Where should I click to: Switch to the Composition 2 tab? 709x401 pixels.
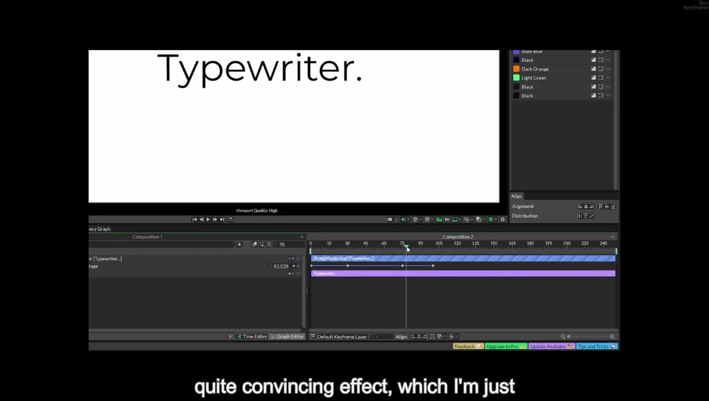tap(458, 237)
